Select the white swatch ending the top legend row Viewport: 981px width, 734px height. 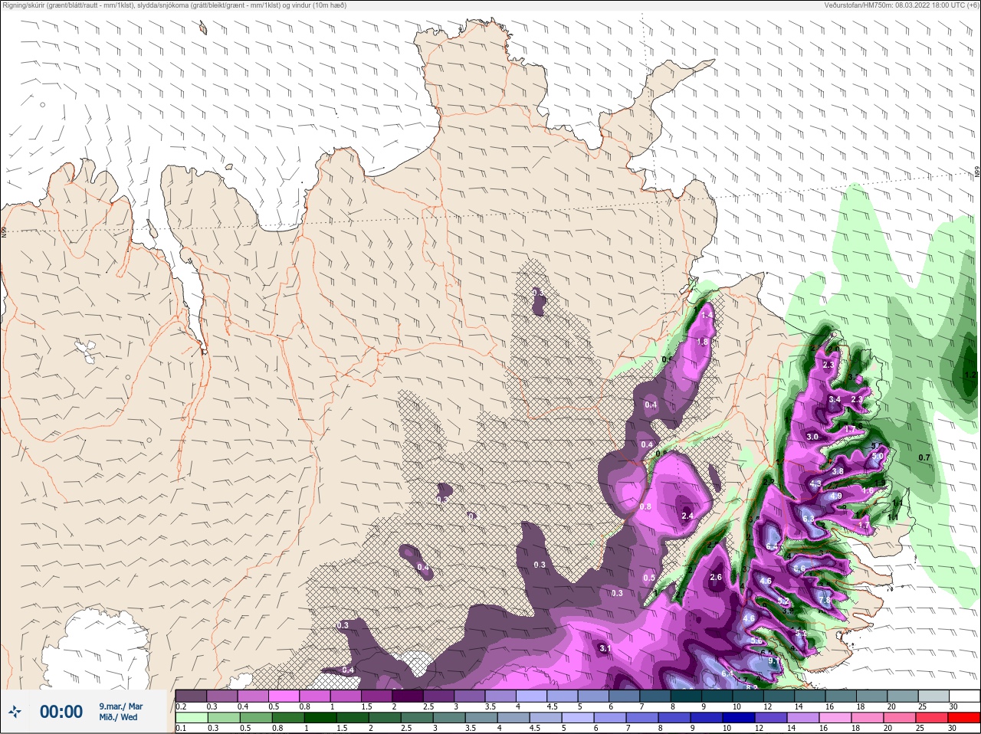(x=966, y=696)
